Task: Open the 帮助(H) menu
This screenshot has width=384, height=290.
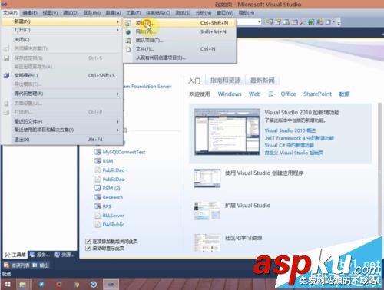Action: (x=247, y=12)
